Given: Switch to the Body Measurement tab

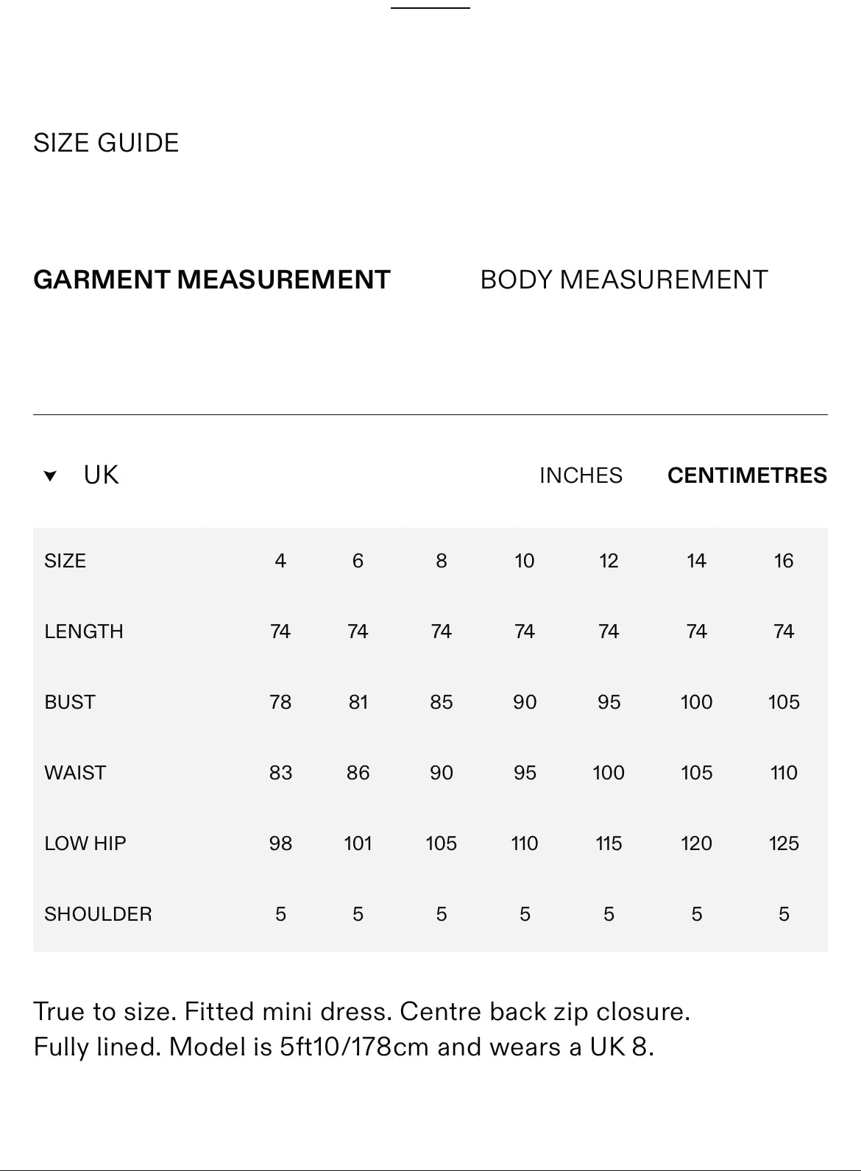Looking at the screenshot, I should coord(623,280).
